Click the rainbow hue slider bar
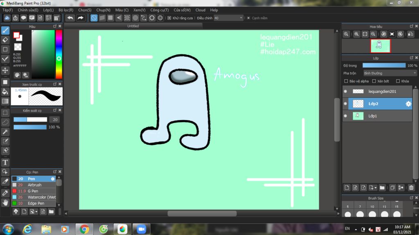The width and height of the screenshot is (419, 235). pyautogui.click(x=59, y=54)
